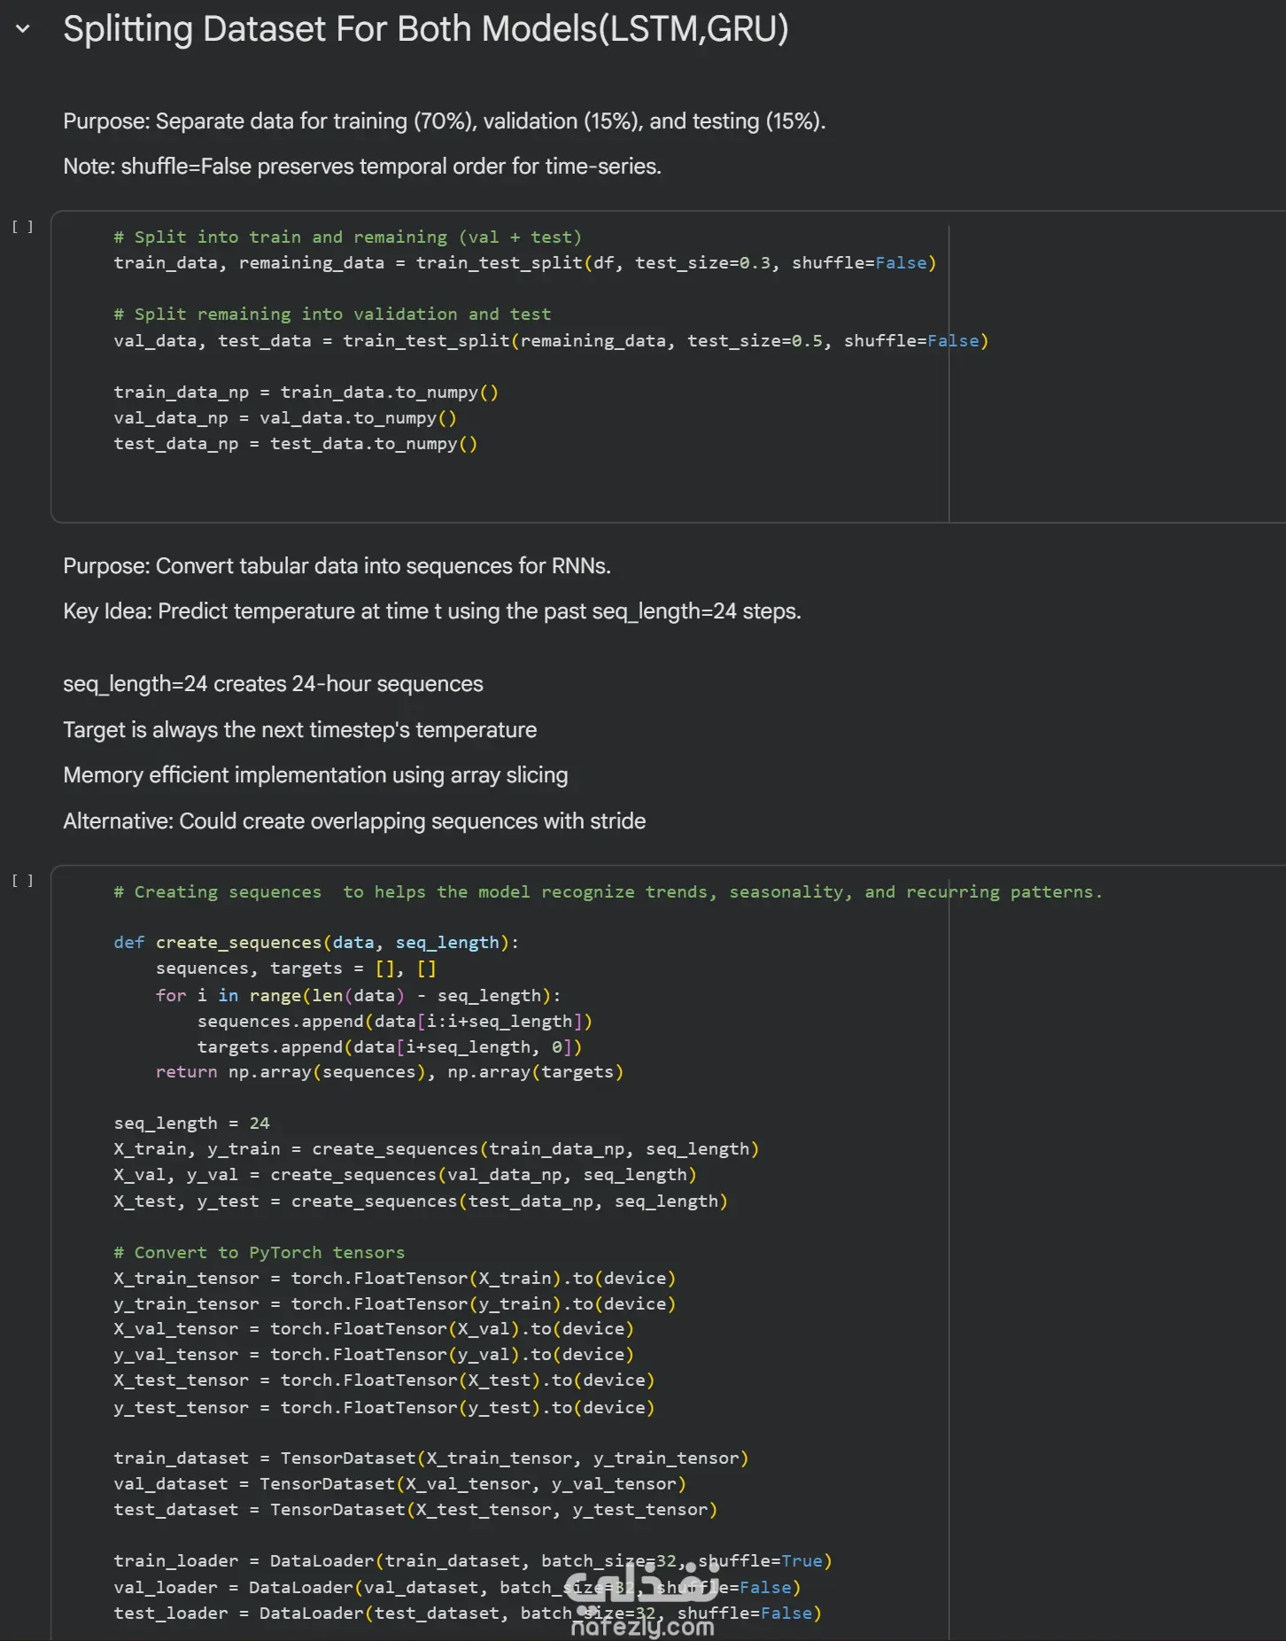Place cursor on X_train_tensor FloatTensor line
This screenshot has height=1641, width=1286.
point(394,1279)
